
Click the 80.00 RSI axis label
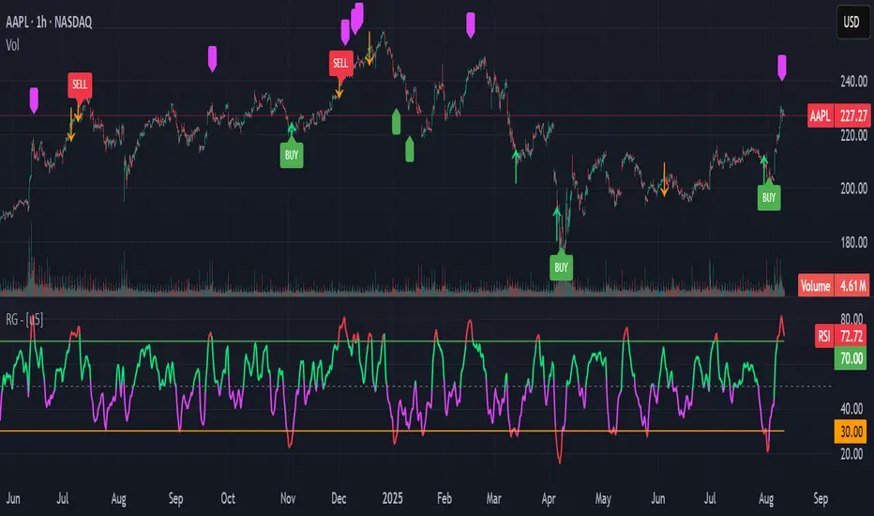pos(851,319)
